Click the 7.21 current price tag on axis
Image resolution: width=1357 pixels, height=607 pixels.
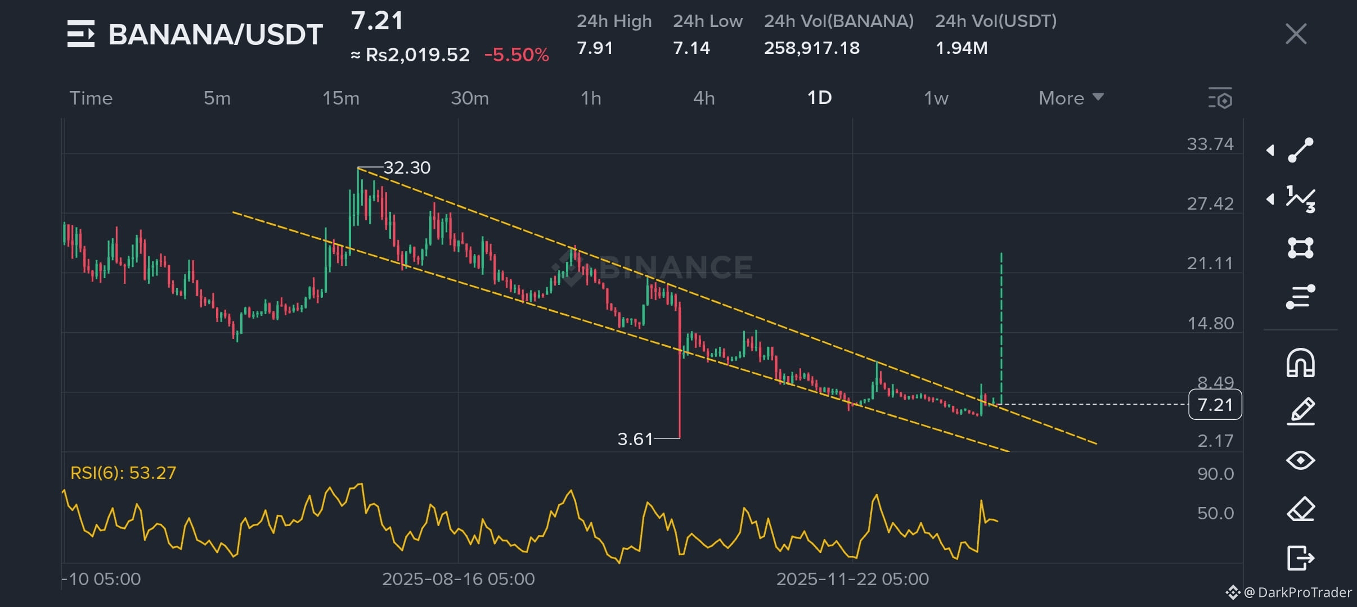coord(1215,405)
